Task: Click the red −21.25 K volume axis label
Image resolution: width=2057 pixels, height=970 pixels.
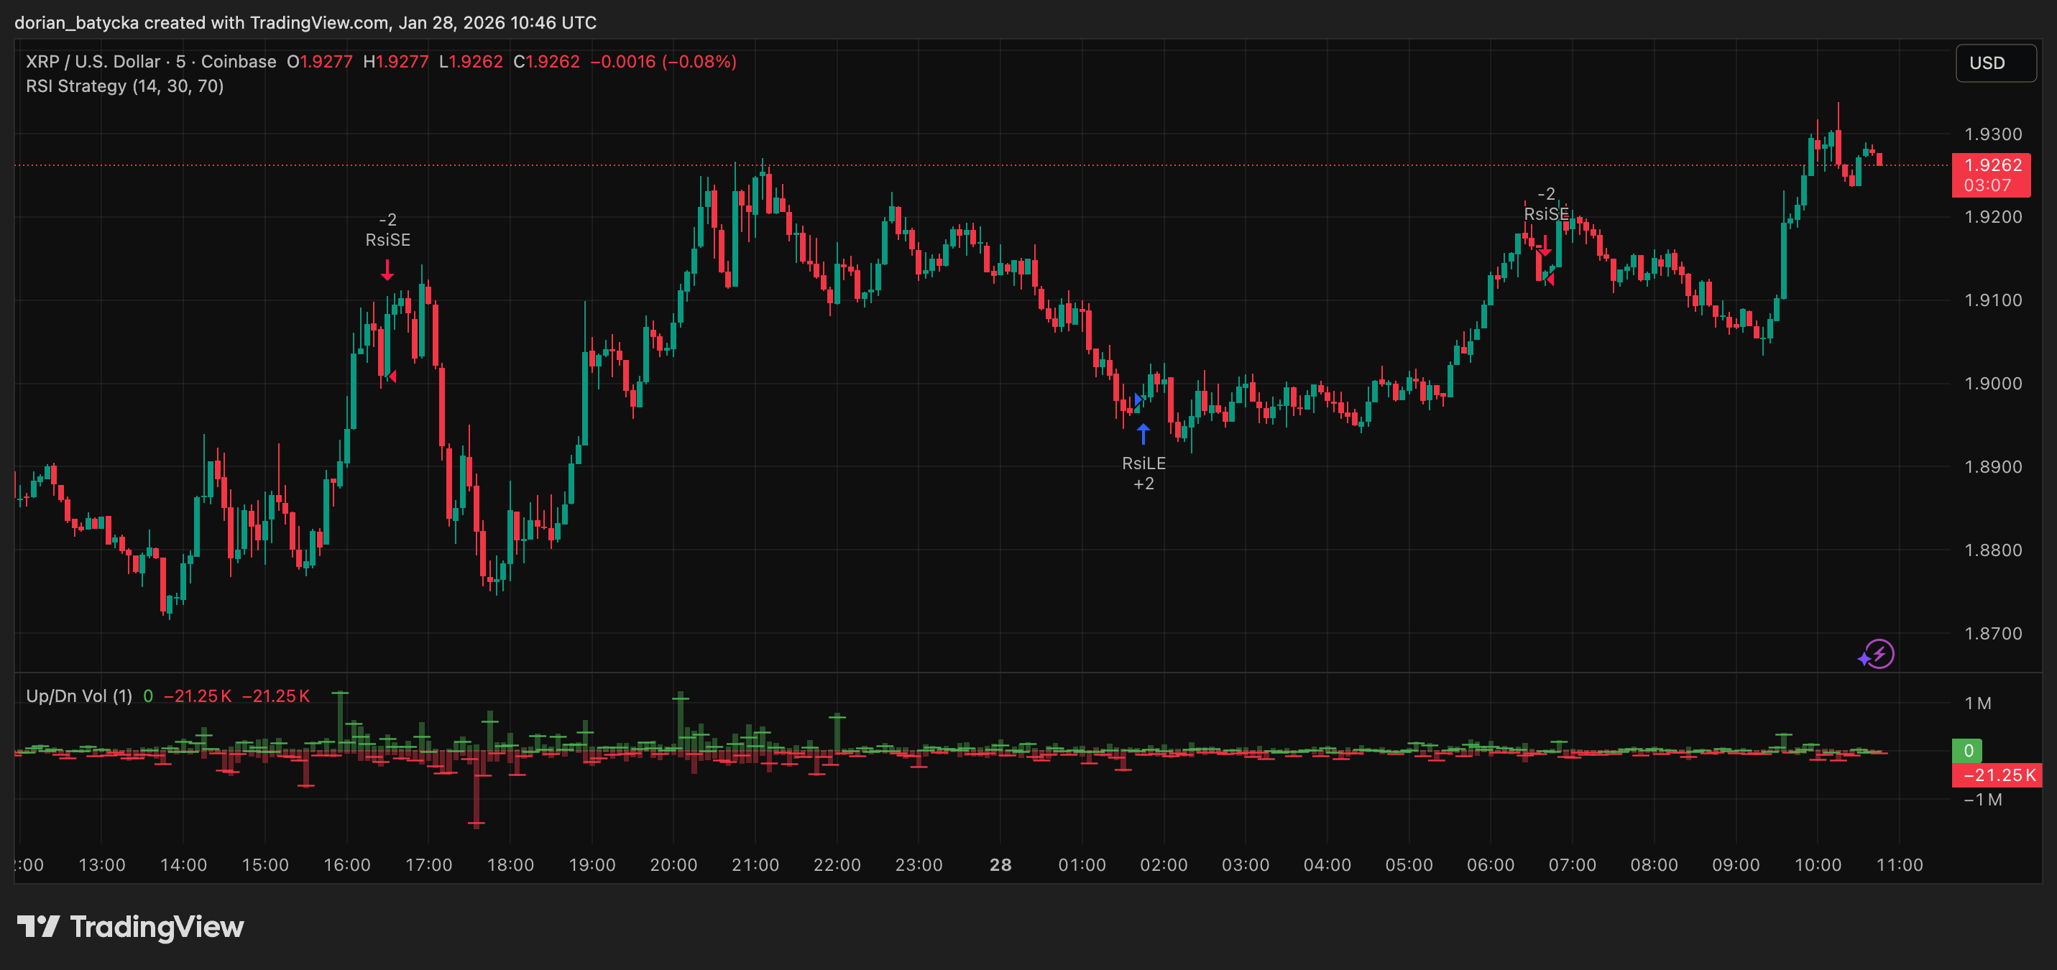Action: pyautogui.click(x=1997, y=775)
